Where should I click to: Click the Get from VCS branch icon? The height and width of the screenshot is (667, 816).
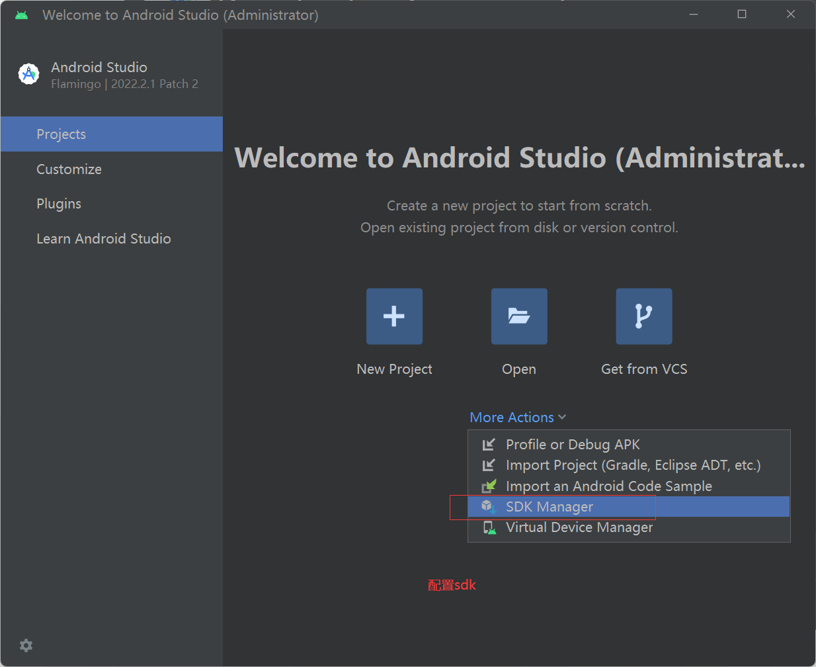pos(644,316)
